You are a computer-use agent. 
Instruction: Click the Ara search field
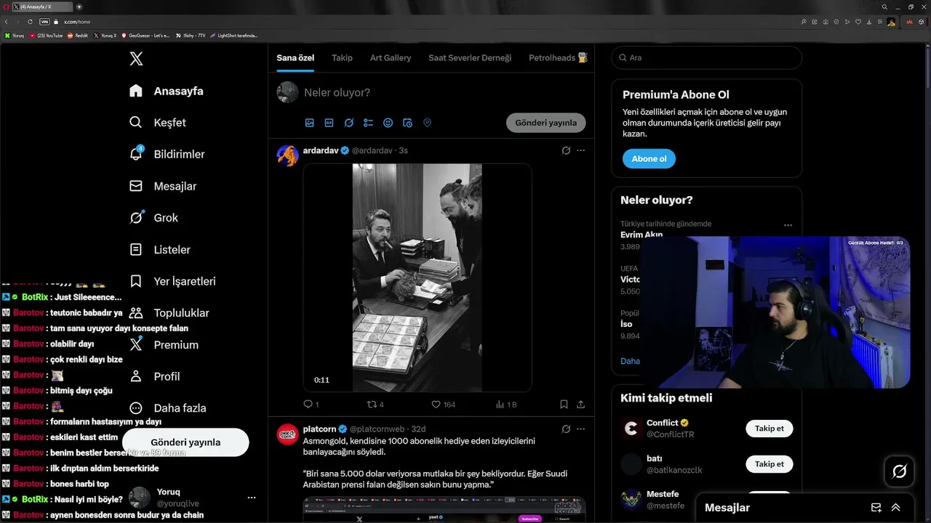tap(707, 57)
